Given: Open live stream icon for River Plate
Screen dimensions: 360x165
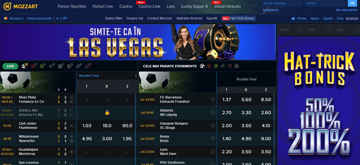Looking at the screenshot, I should point(72,97).
